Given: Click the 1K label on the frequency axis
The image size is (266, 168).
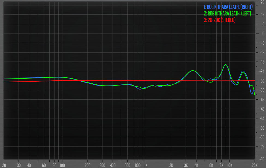Looking at the screenshot, I should (x=146, y=165).
